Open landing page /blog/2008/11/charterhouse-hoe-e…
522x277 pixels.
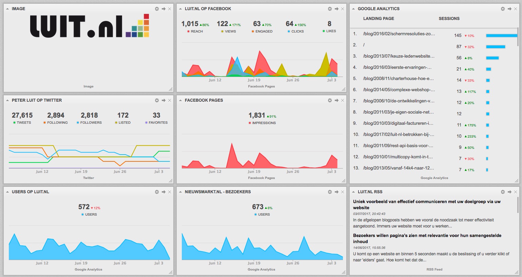tap(398, 79)
